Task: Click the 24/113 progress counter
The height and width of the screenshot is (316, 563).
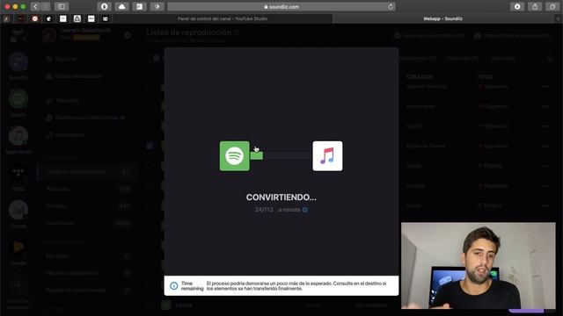Action: 264,210
